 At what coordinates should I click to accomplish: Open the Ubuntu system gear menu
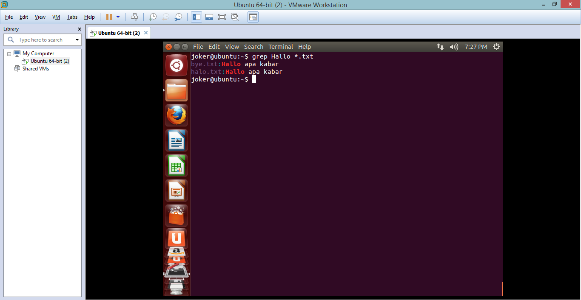pyautogui.click(x=496, y=47)
